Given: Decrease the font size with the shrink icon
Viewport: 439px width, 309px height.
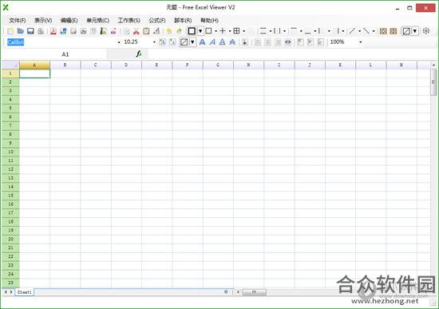Looking at the screenshot, I should (172, 42).
